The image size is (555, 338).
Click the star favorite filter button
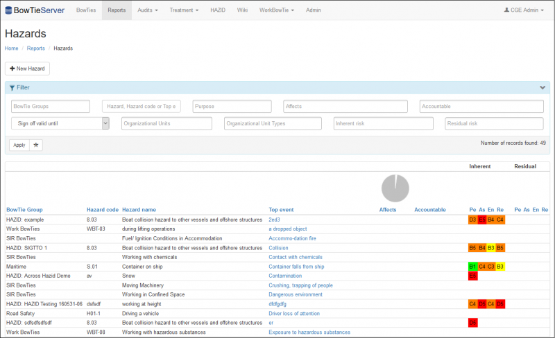37,145
